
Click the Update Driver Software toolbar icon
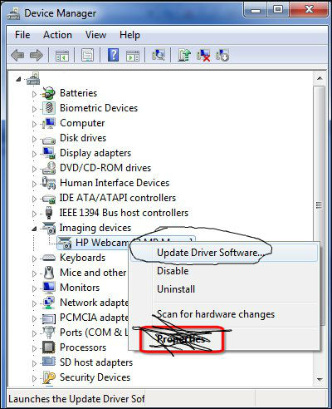pos(184,55)
